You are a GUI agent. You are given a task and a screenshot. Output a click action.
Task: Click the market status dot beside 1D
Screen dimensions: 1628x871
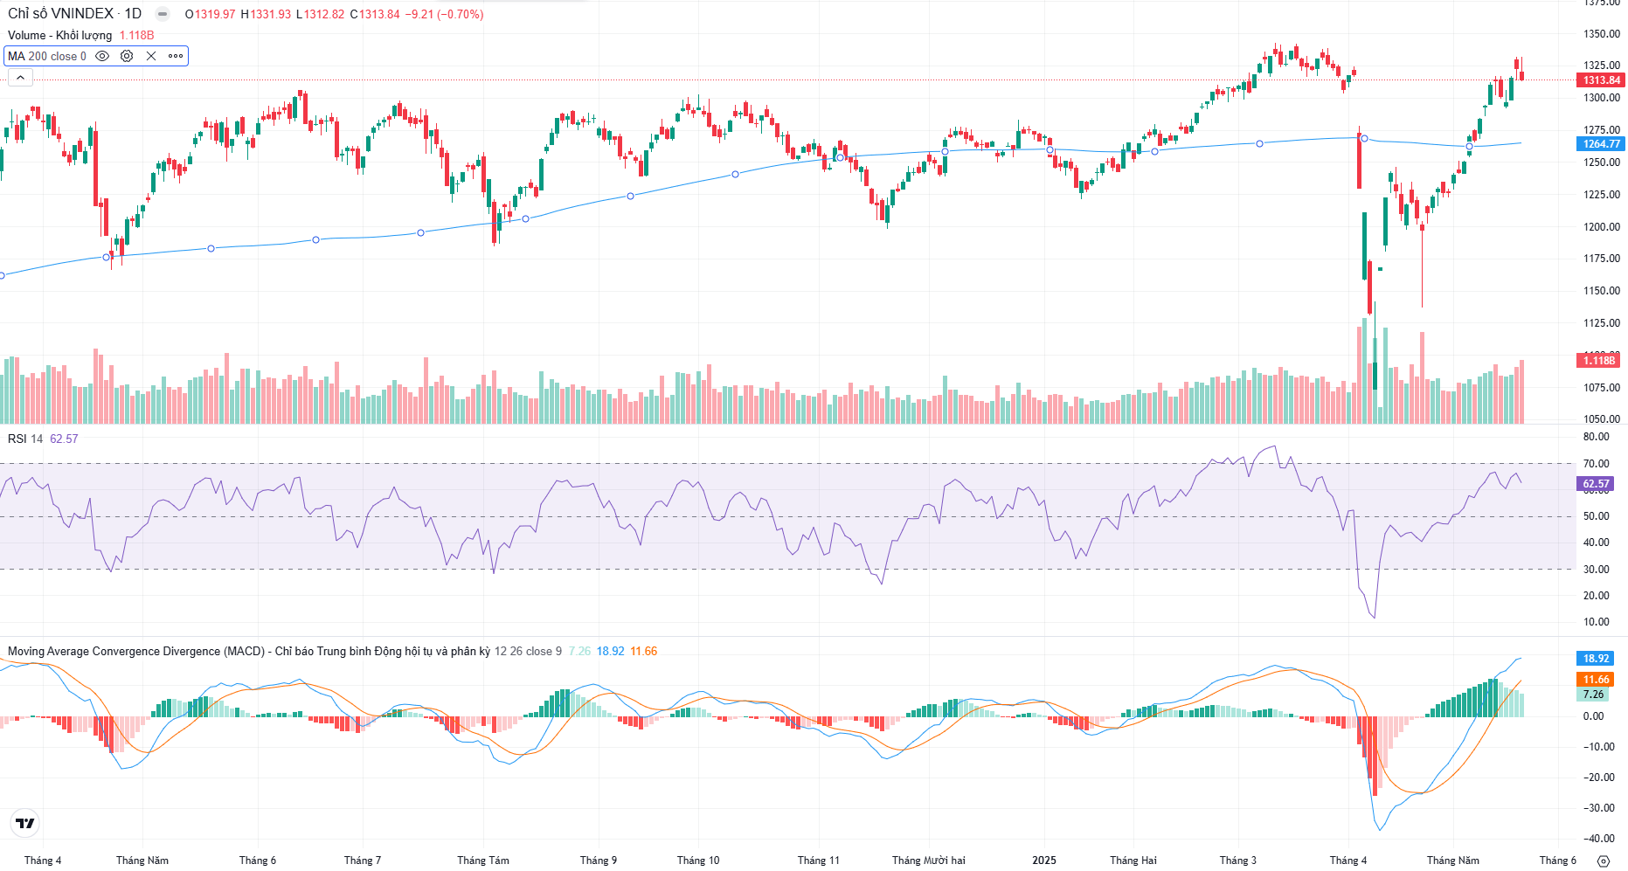[x=162, y=14]
